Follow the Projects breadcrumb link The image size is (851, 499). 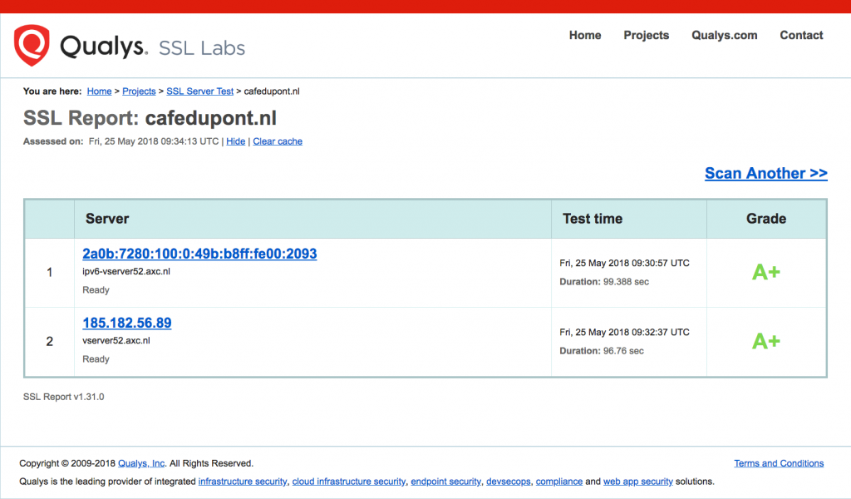point(139,91)
